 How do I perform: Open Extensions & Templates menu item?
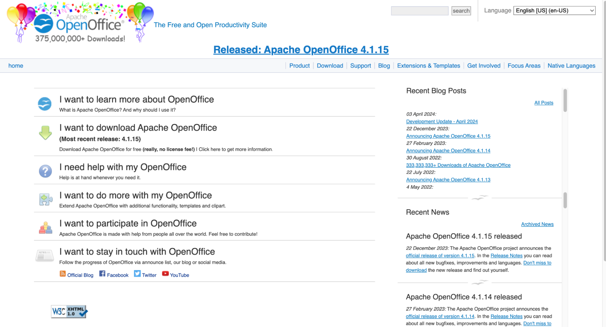point(428,66)
